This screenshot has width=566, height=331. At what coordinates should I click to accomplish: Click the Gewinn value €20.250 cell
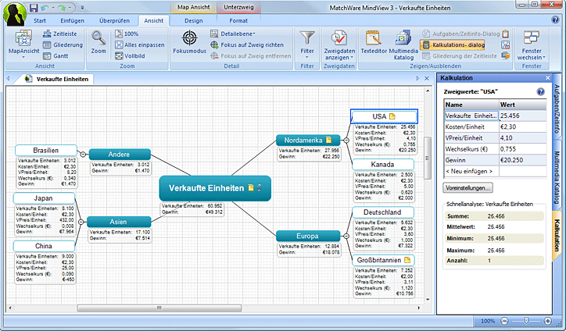[x=523, y=160]
